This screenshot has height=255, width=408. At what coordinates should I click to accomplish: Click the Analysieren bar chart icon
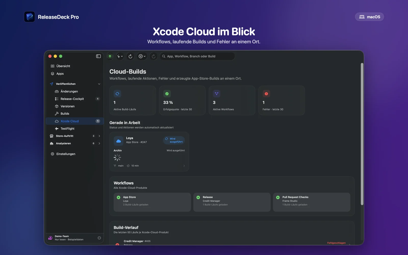coord(52,143)
